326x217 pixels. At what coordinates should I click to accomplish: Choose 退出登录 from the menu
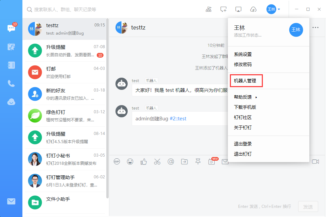(242, 144)
